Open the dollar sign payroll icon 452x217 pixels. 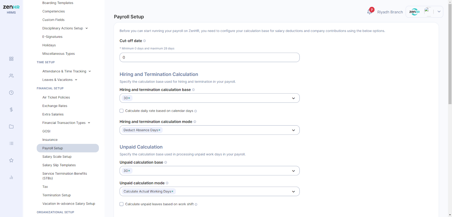tap(11, 109)
